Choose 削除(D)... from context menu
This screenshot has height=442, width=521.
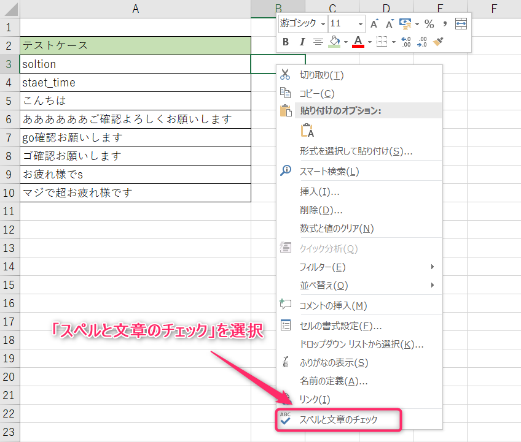pyautogui.click(x=359, y=210)
